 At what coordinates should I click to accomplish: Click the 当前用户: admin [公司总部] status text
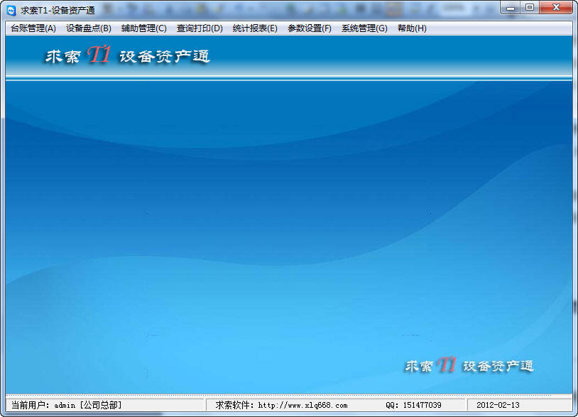click(66, 405)
